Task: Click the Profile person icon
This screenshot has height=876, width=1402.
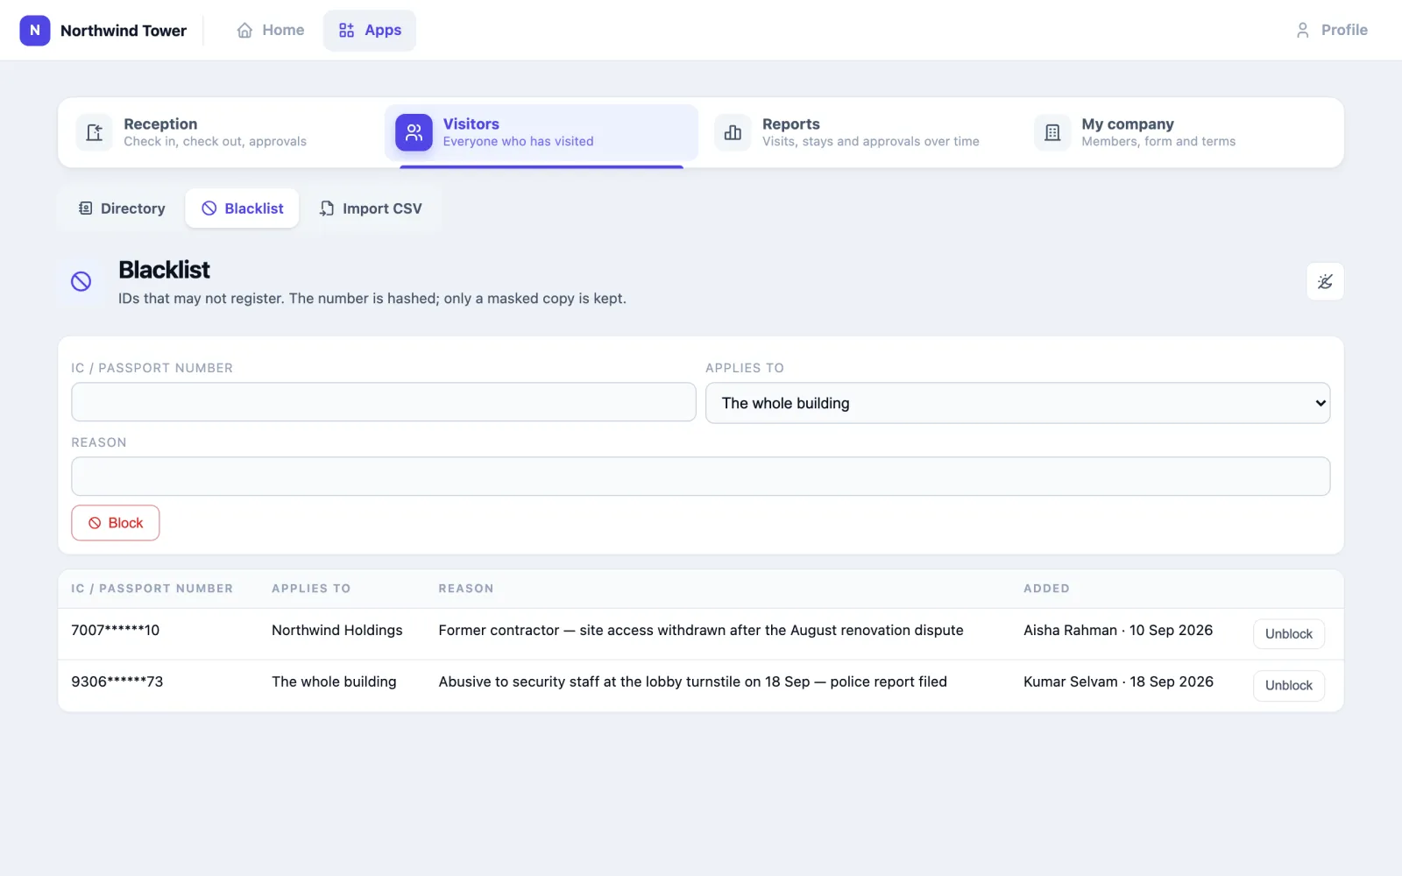Action: (x=1303, y=31)
